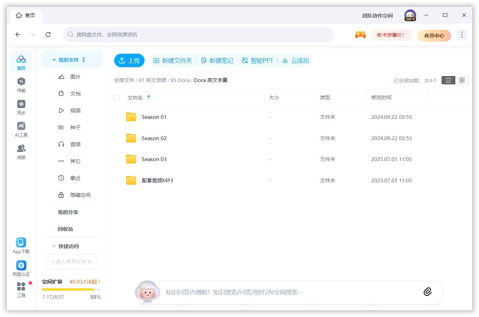Image resolution: width=479 pixels, height=317 pixels.
Task: Check the select-all checkbox in file list header
Action: 117,97
